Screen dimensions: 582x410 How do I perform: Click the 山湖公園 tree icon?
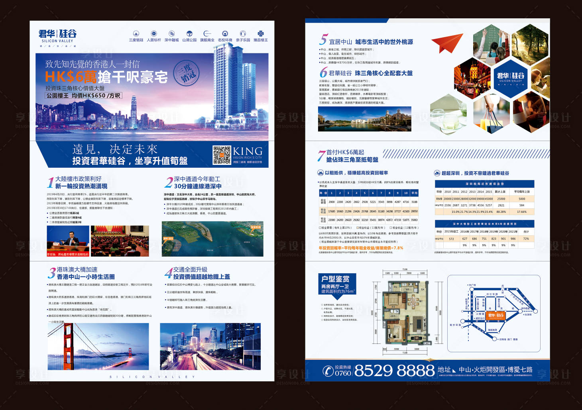[189, 33]
